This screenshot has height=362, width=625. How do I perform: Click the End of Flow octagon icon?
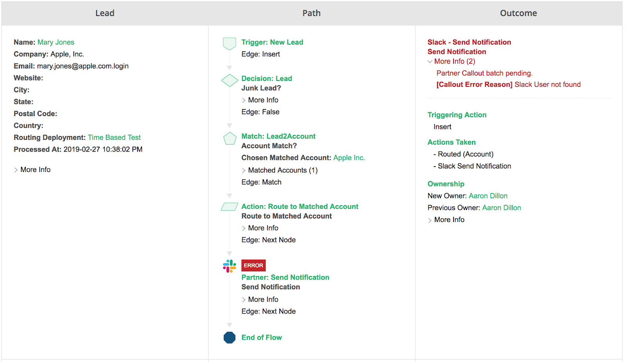[x=229, y=337]
